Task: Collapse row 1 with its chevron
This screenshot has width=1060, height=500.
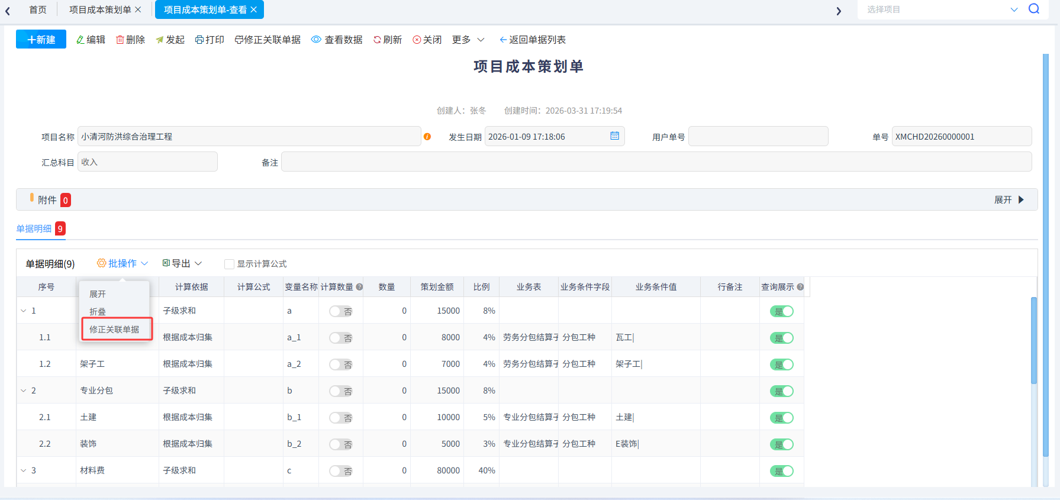Action: [24, 311]
